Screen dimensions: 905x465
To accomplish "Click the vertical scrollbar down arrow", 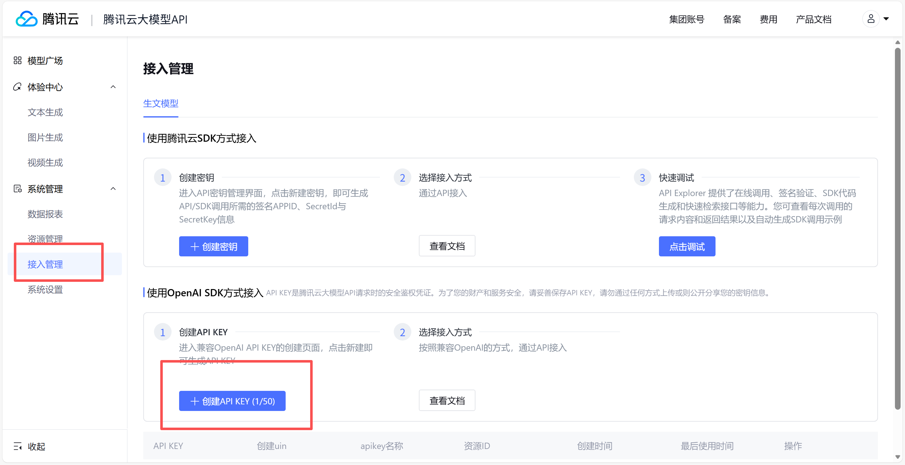I will point(898,457).
